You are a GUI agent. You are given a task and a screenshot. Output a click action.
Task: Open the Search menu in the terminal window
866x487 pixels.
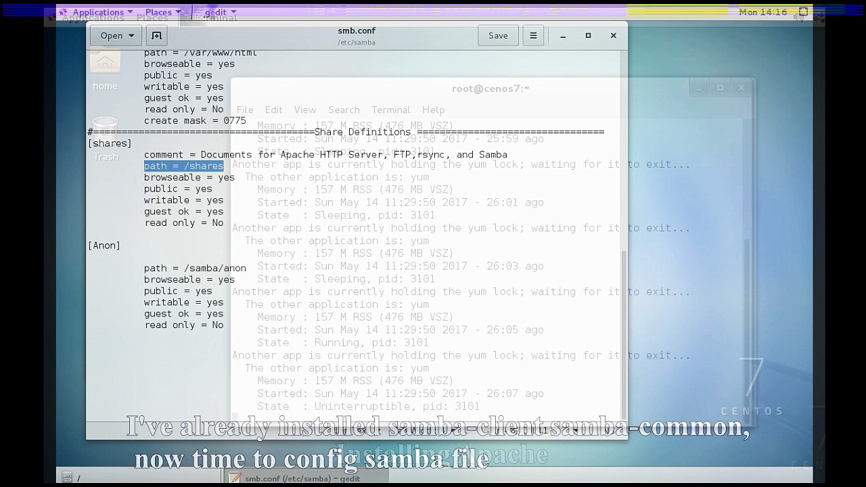click(344, 110)
